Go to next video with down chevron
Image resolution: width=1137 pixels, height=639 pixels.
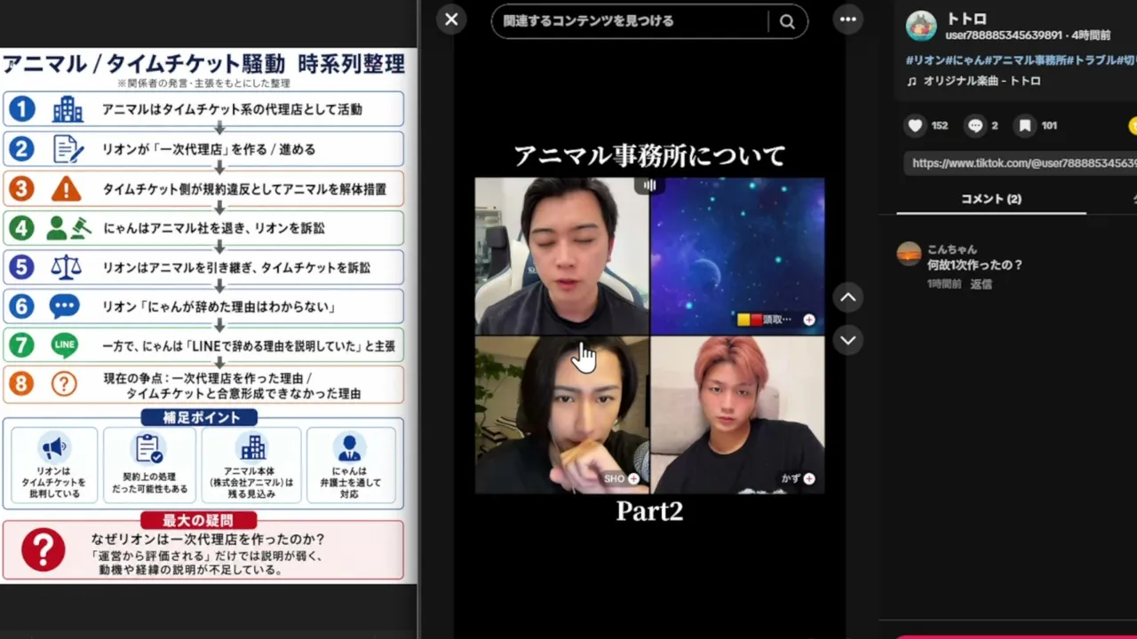click(x=848, y=340)
